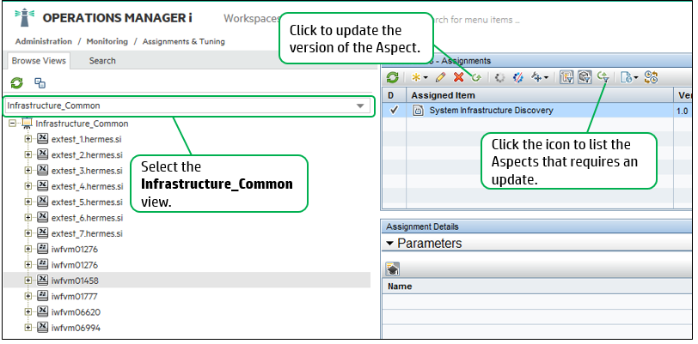Click the pencil edit assignment icon
The width and height of the screenshot is (698, 344).
(x=441, y=77)
